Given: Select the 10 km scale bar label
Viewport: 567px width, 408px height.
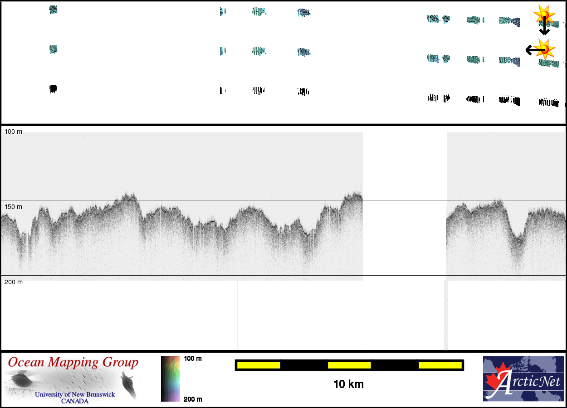Looking at the screenshot, I should [x=348, y=384].
